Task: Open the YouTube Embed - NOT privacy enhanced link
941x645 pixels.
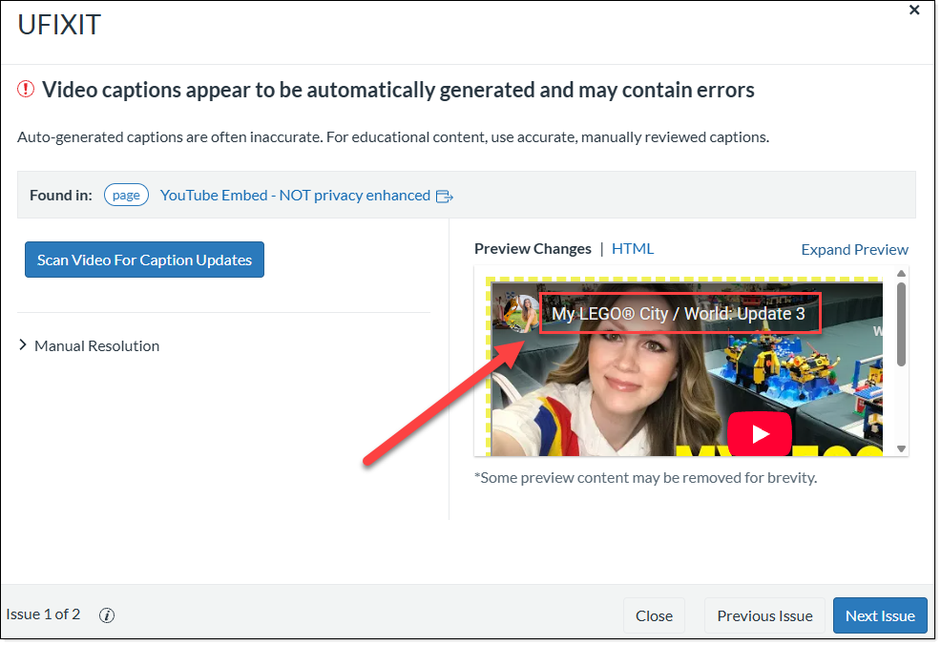Action: tap(295, 196)
